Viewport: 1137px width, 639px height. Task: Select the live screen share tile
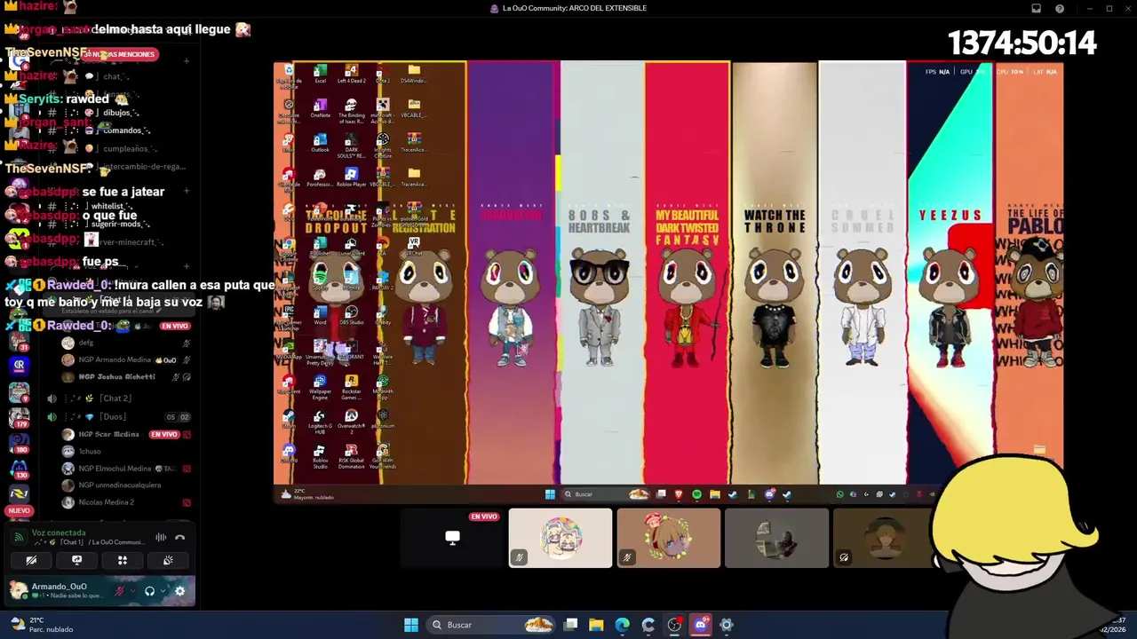pyautogui.click(x=452, y=538)
